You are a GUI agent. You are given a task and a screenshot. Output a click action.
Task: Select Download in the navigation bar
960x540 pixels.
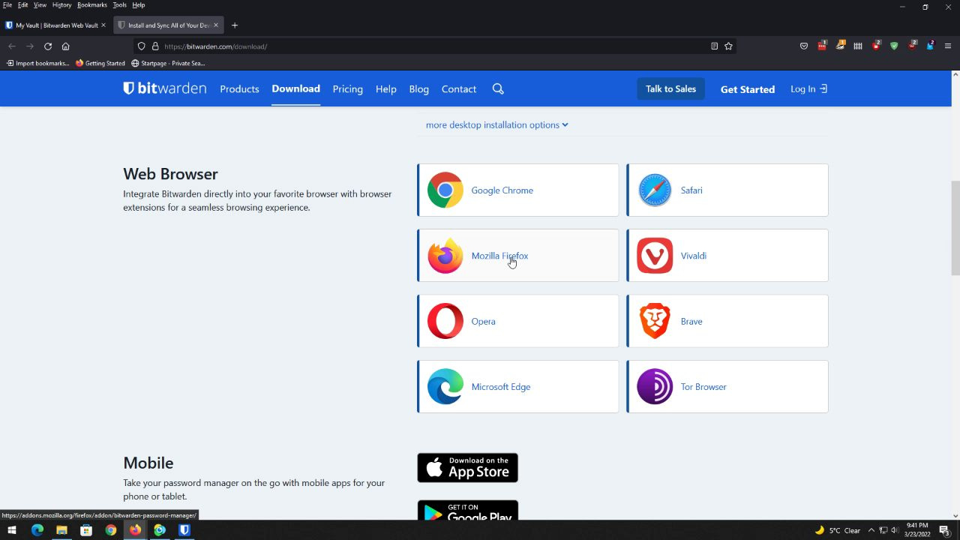point(295,88)
